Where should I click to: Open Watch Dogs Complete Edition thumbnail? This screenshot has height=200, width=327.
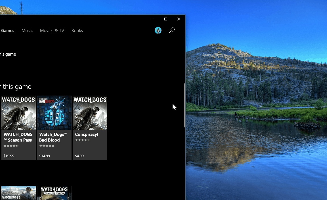[54, 193]
